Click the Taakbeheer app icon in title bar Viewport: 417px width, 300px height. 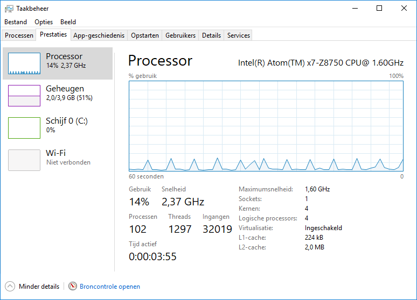click(x=9, y=9)
